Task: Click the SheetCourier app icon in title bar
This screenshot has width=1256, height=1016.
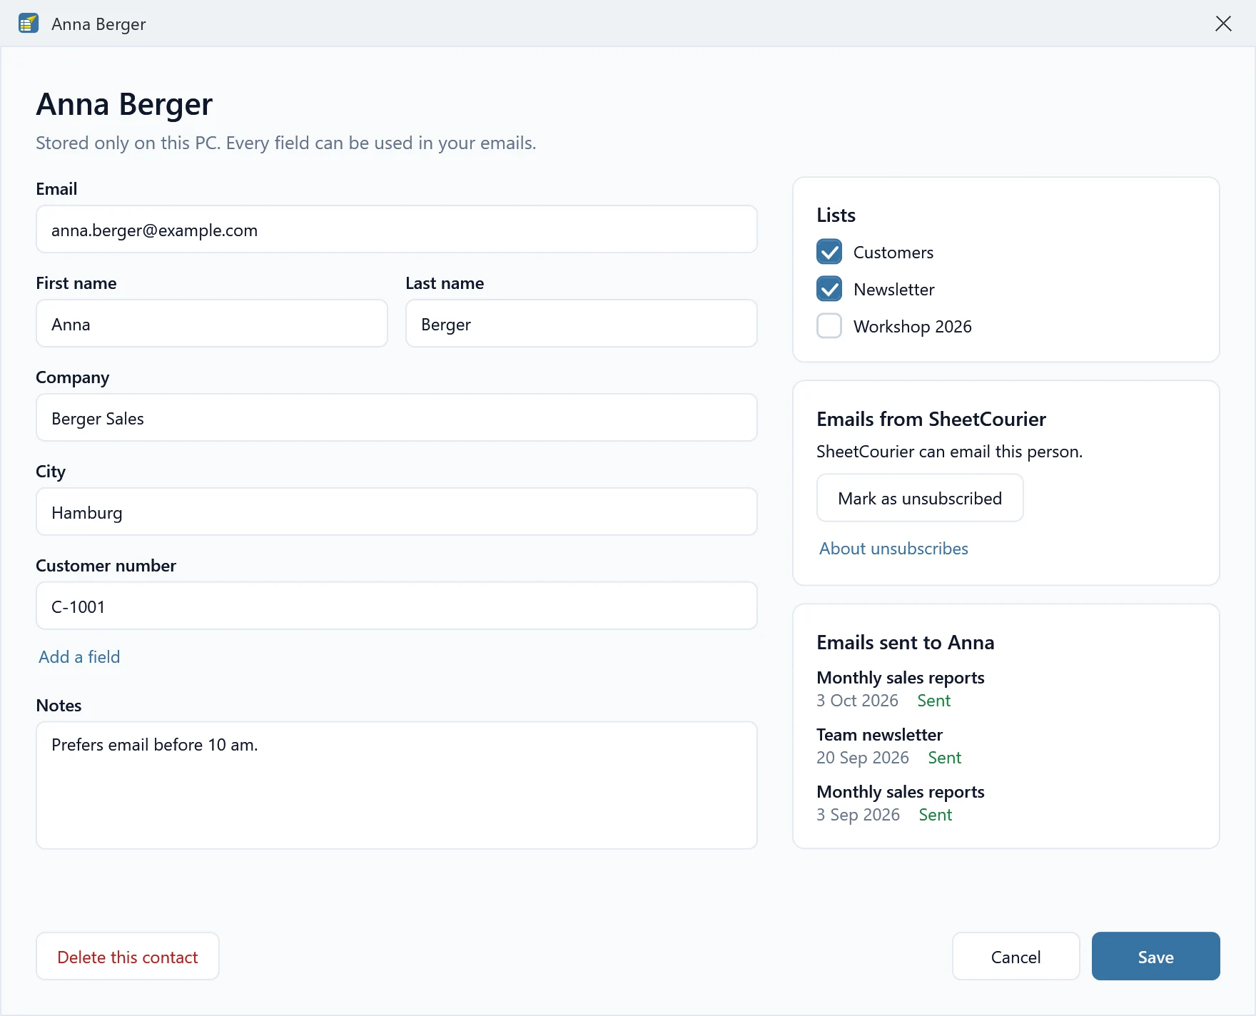Action: [29, 24]
